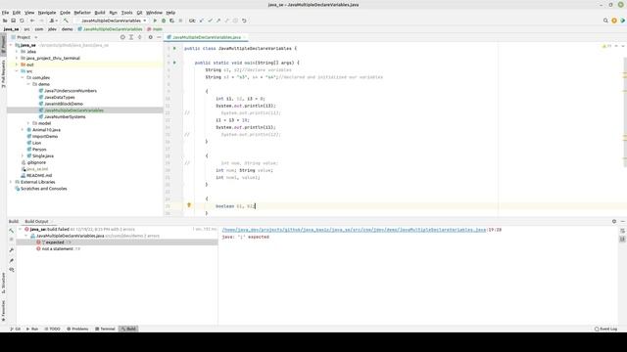The image size is (627, 352).
Task: Open JavaDataTypes in the project tree
Action: click(59, 98)
